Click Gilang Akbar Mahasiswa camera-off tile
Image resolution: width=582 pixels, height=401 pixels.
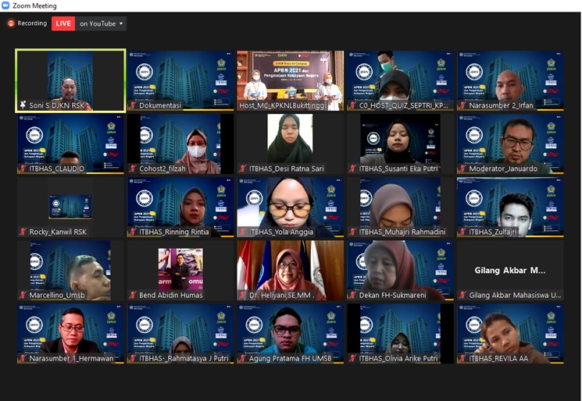[x=509, y=270]
